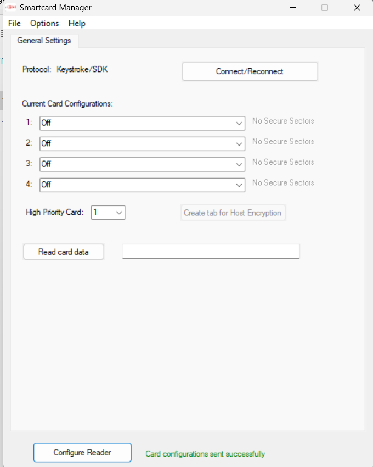The image size is (373, 467).
Task: Click Create tab for Host Encryption
Action: click(x=233, y=213)
